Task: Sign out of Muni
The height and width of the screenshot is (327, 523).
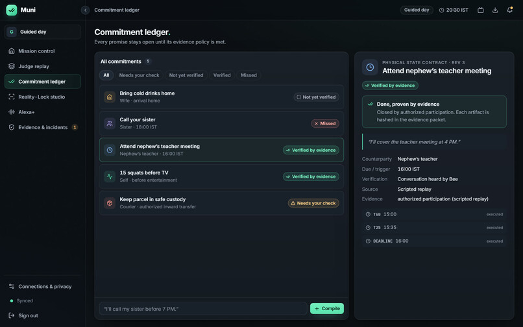Action: coord(43,315)
